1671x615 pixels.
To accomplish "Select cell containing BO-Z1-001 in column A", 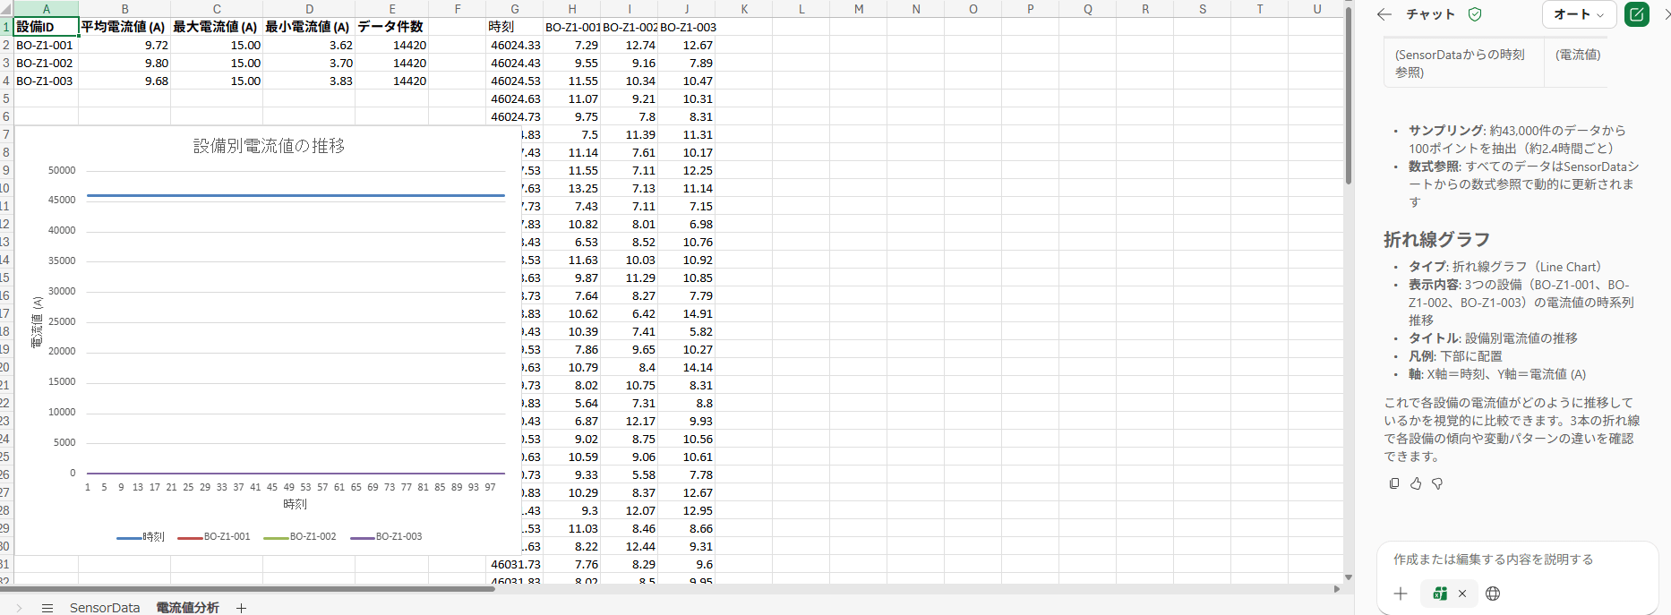I will point(46,45).
